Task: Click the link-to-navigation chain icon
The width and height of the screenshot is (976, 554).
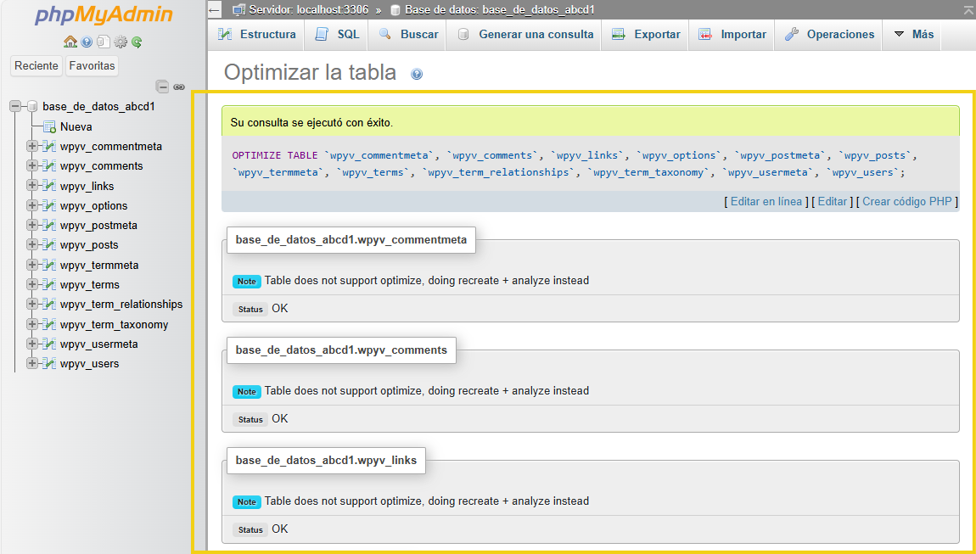Action: (x=178, y=86)
